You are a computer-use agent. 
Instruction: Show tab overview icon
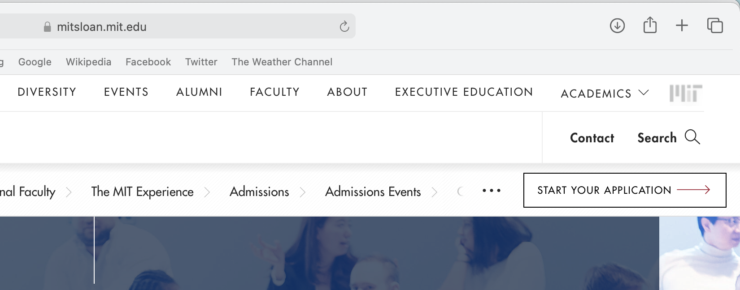tap(714, 26)
